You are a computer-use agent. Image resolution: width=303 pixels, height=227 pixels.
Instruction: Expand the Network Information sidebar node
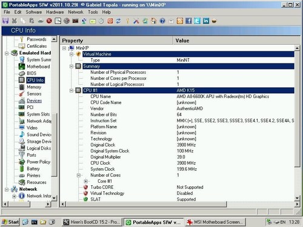pyautogui.click(x=14, y=196)
